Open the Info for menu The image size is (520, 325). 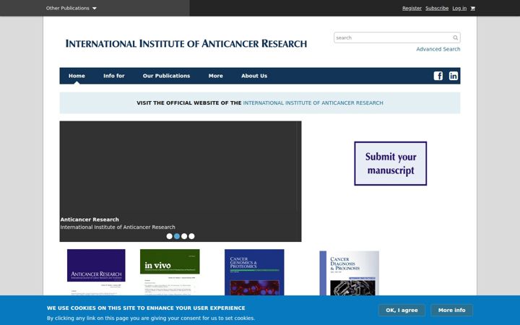[x=114, y=76]
